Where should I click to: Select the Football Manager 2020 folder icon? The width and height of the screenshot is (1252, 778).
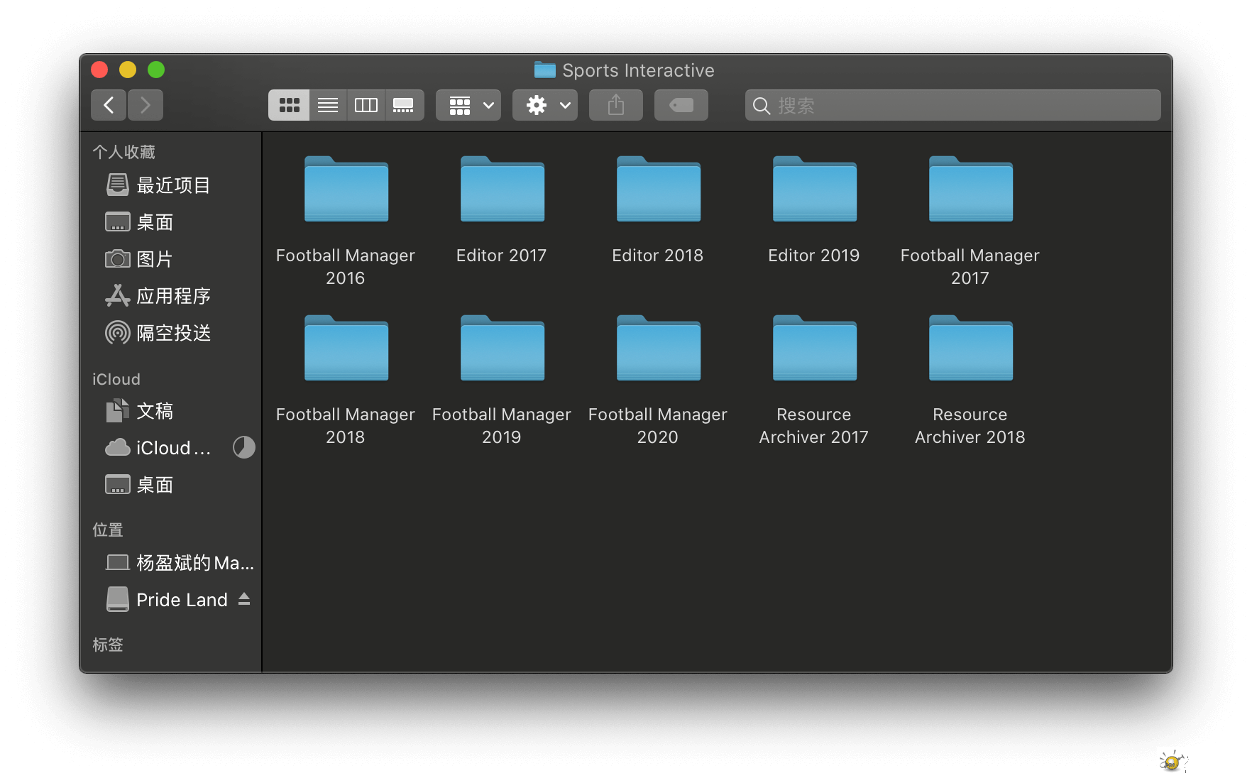click(x=659, y=348)
